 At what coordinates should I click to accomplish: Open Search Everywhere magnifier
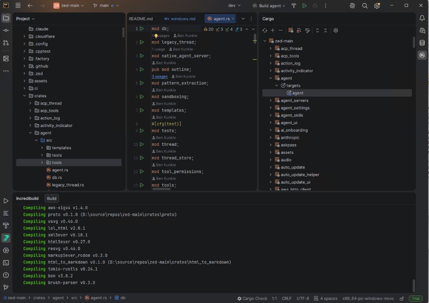coord(365,5)
